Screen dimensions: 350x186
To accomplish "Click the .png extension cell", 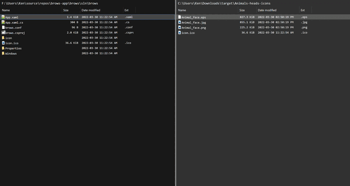I will (x=304, y=27).
